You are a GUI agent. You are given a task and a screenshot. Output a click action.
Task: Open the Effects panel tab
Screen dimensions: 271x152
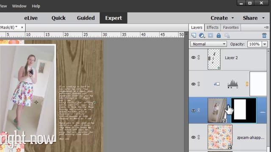click(x=213, y=27)
